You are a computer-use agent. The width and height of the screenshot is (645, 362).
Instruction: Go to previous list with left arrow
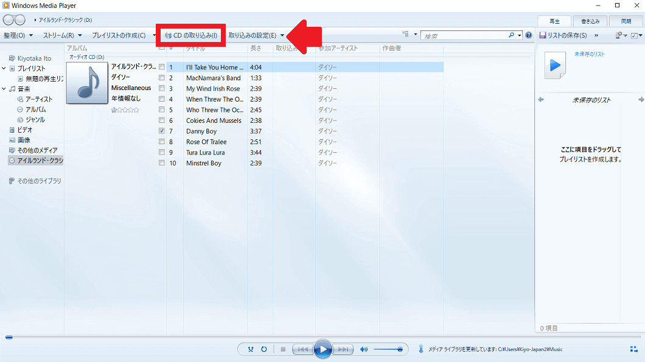click(541, 100)
